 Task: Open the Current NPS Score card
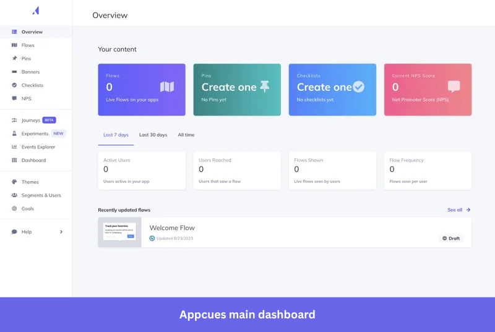coord(428,90)
